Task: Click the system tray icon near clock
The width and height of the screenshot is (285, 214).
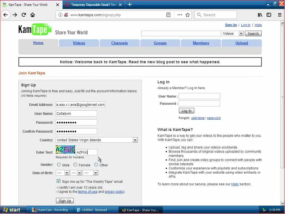Action: pos(264,210)
